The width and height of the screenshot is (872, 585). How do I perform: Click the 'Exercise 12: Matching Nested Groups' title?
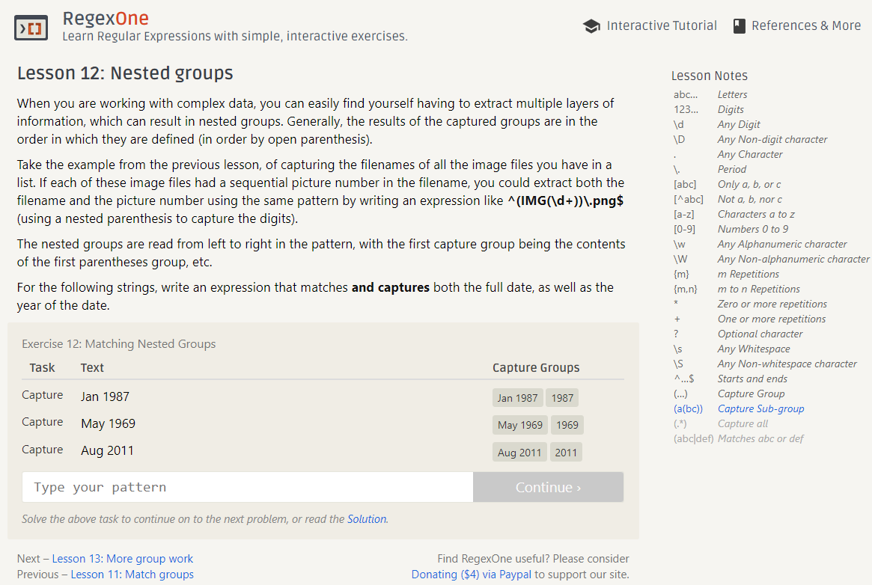(118, 344)
